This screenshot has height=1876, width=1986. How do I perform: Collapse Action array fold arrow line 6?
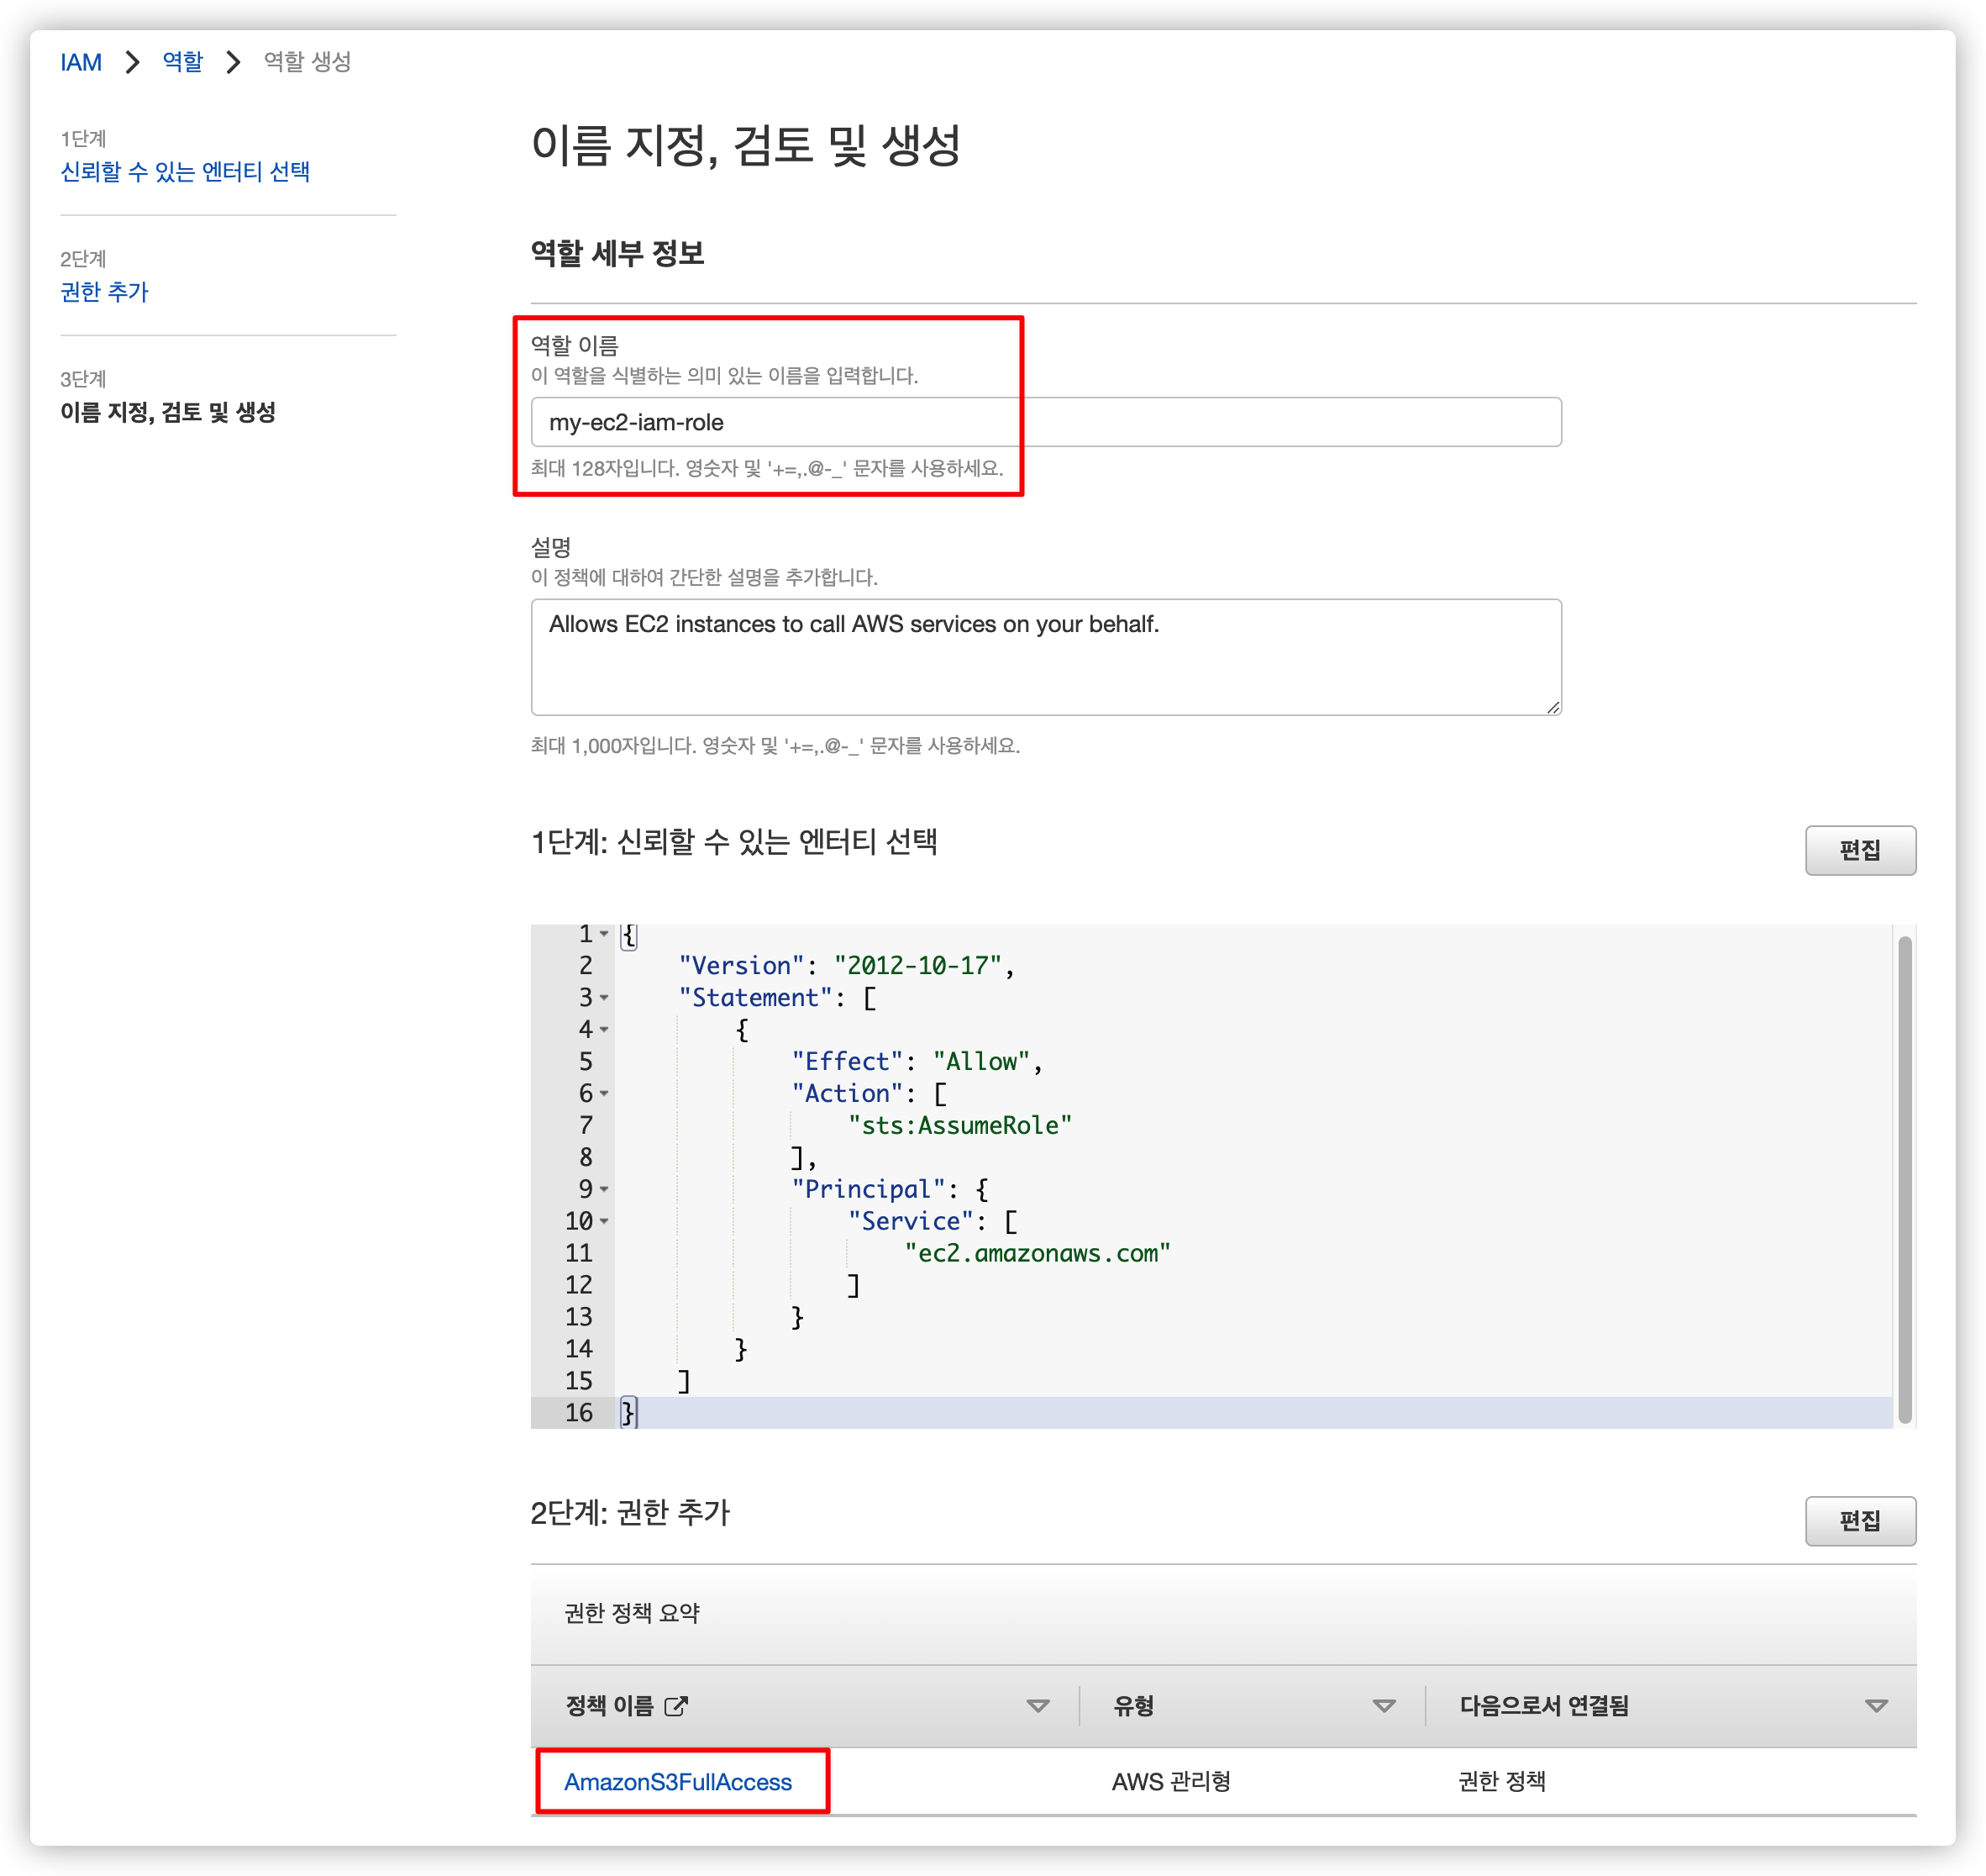[604, 1094]
